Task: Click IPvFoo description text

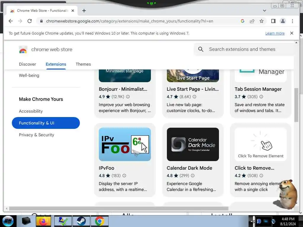Action: coord(123,187)
